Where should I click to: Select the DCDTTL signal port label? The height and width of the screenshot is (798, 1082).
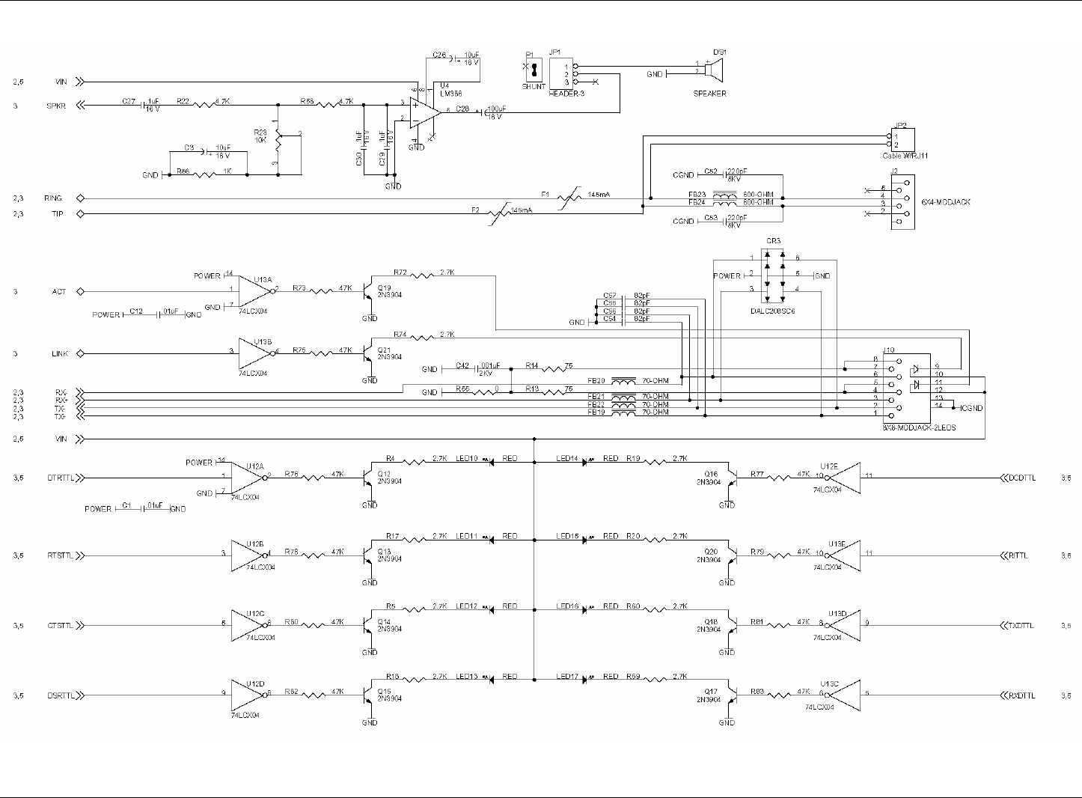pyautogui.click(x=1021, y=478)
